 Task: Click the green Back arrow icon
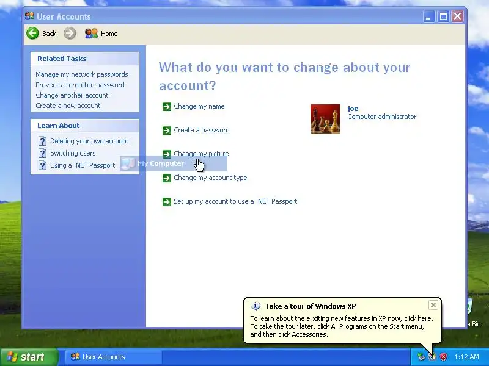[33, 34]
